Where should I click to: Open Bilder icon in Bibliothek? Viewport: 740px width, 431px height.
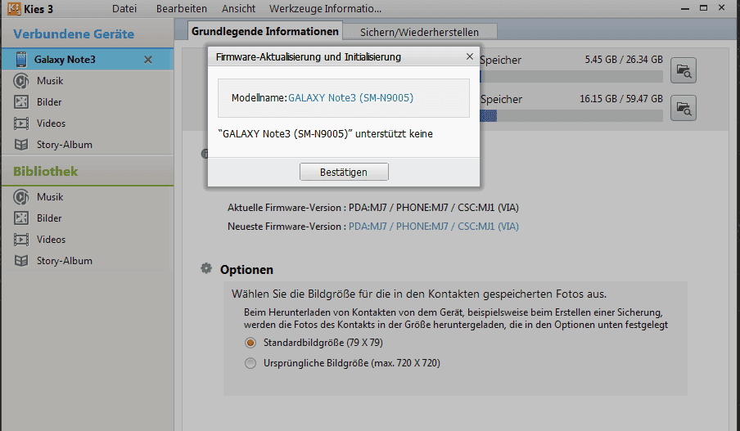click(20, 218)
